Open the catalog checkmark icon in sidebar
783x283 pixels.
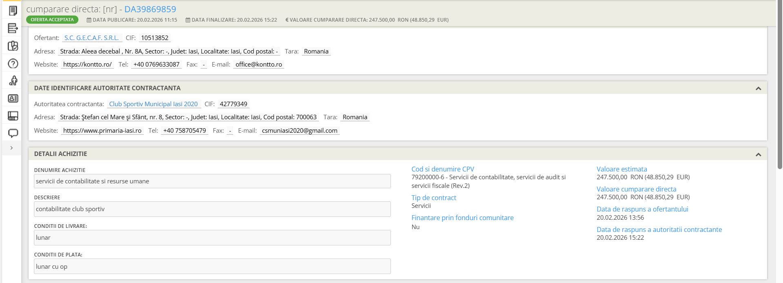[13, 46]
